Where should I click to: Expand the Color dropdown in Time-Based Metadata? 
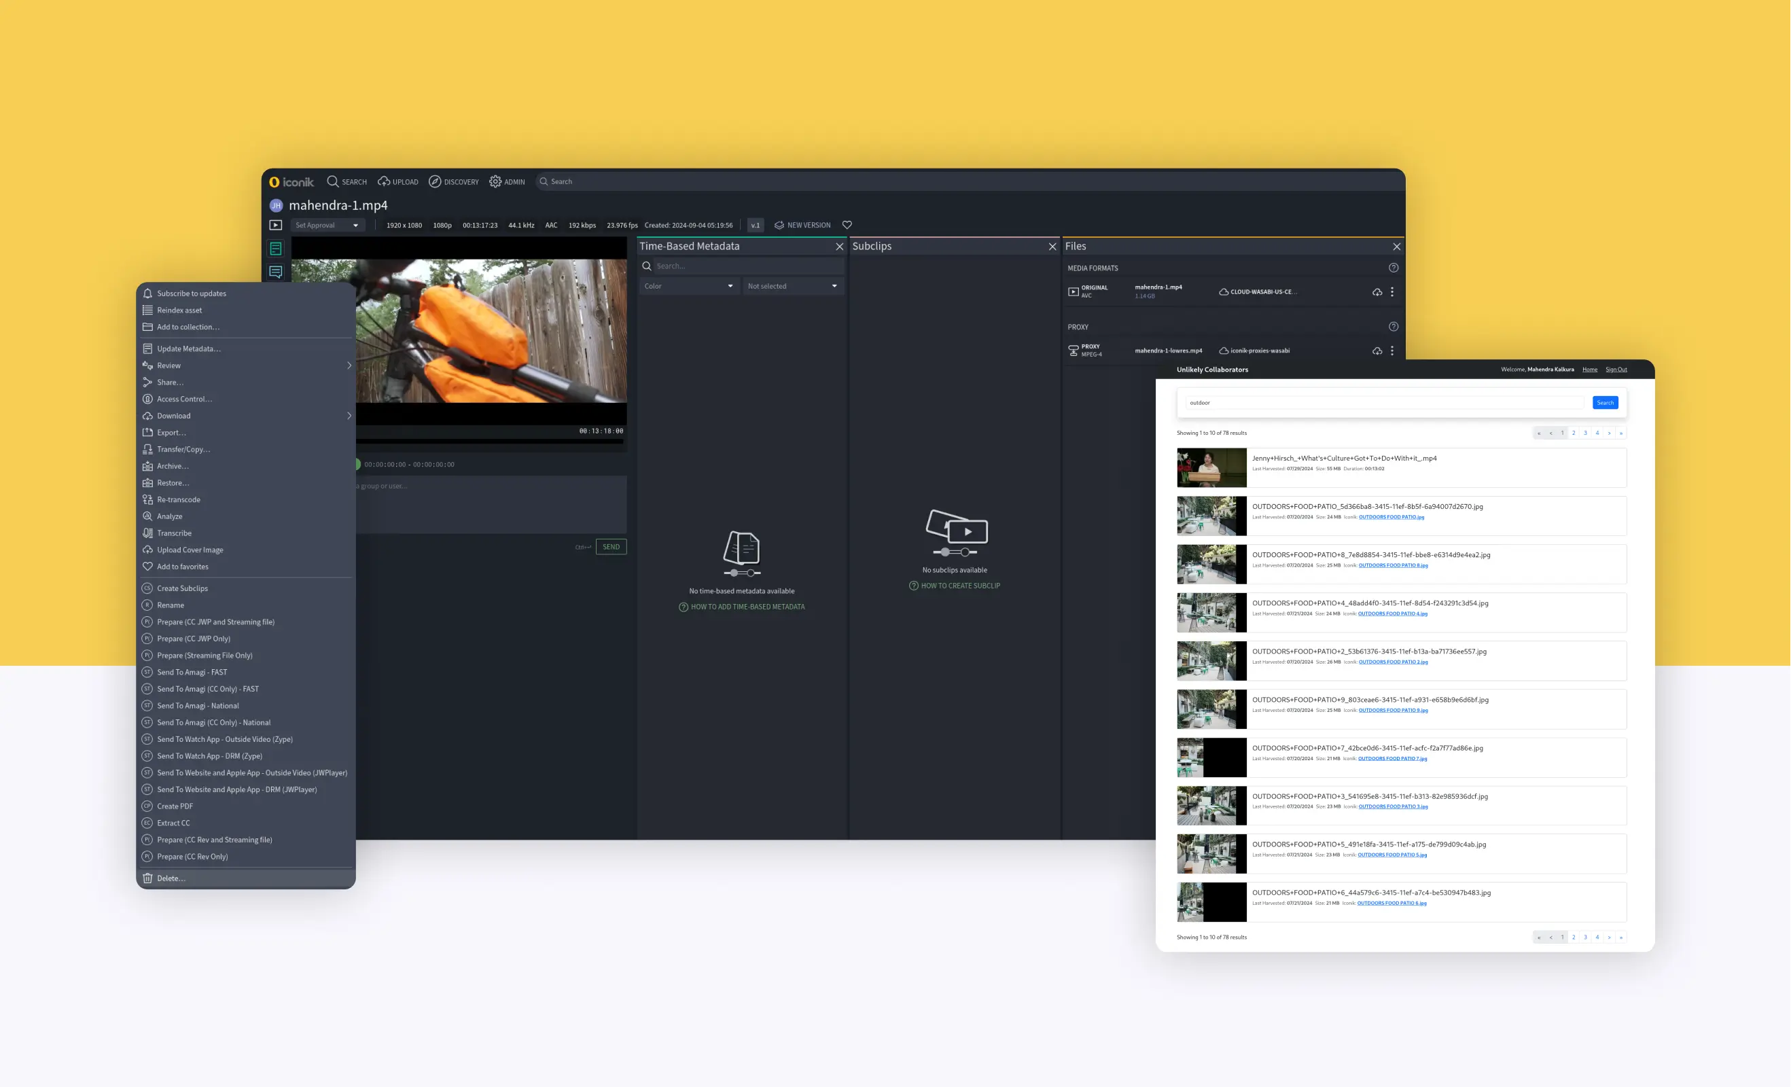point(688,286)
